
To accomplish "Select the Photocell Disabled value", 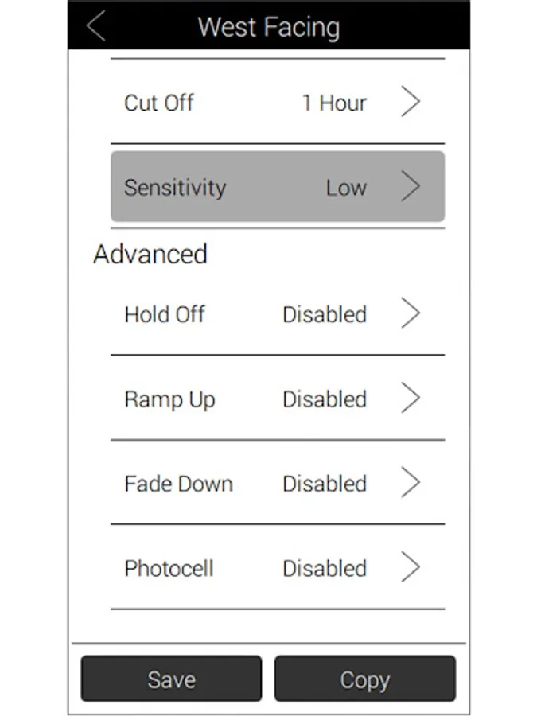I will pyautogui.click(x=325, y=569).
